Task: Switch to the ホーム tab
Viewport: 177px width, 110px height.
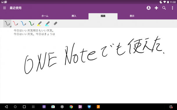Action: pyautogui.click(x=45, y=16)
